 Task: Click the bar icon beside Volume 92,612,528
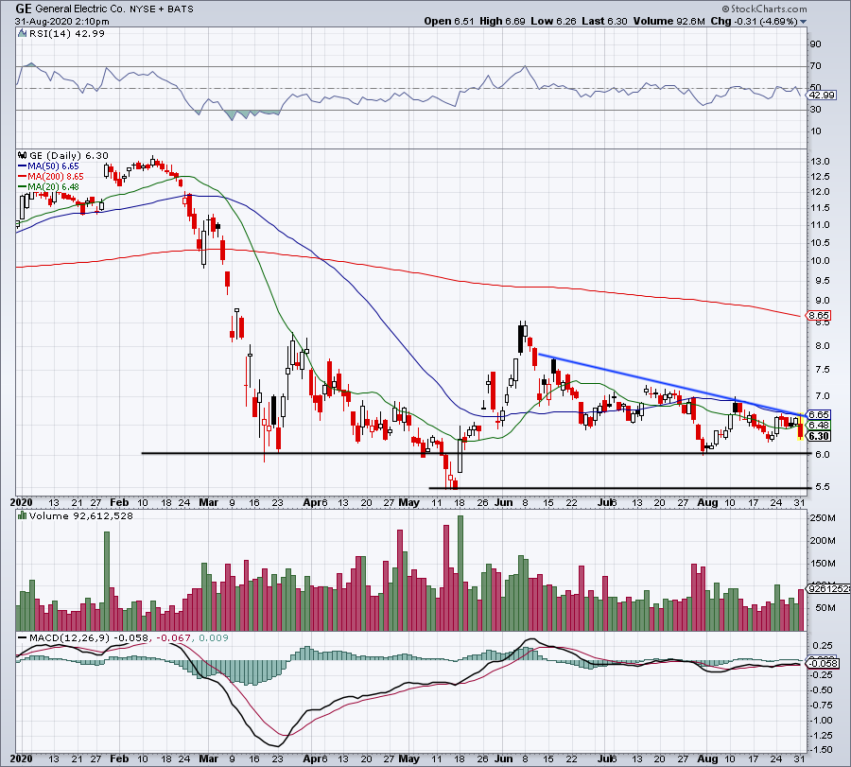click(23, 515)
